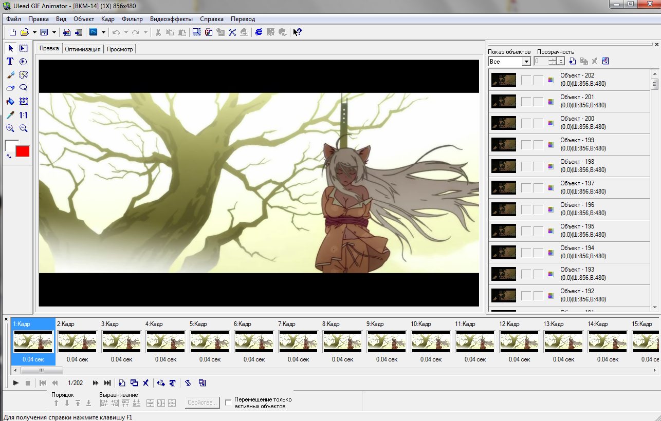Switch to the Оптимизация tab
The width and height of the screenshot is (661, 421).
pyautogui.click(x=83, y=49)
